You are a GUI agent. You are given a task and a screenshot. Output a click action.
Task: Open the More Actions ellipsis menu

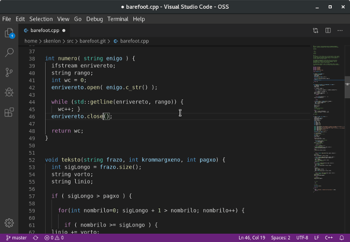click(x=340, y=31)
